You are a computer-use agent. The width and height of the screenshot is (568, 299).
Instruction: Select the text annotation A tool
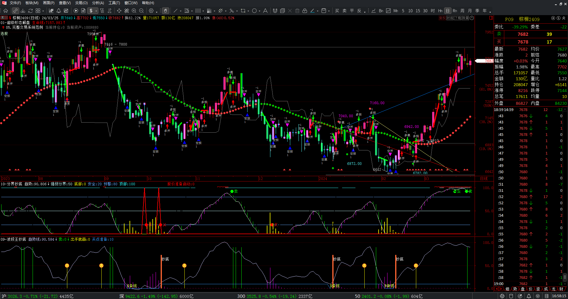[265, 11]
